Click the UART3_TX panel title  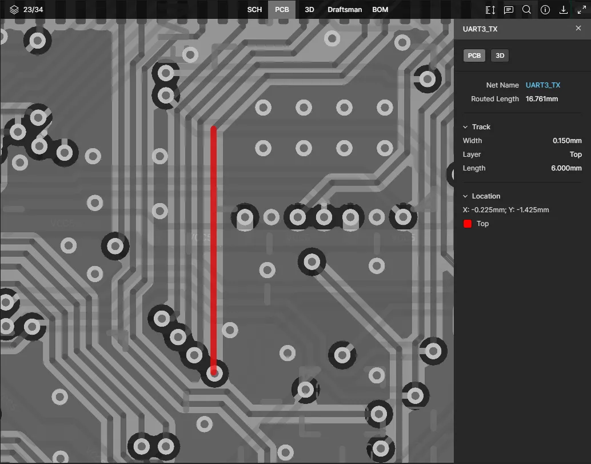coord(480,29)
